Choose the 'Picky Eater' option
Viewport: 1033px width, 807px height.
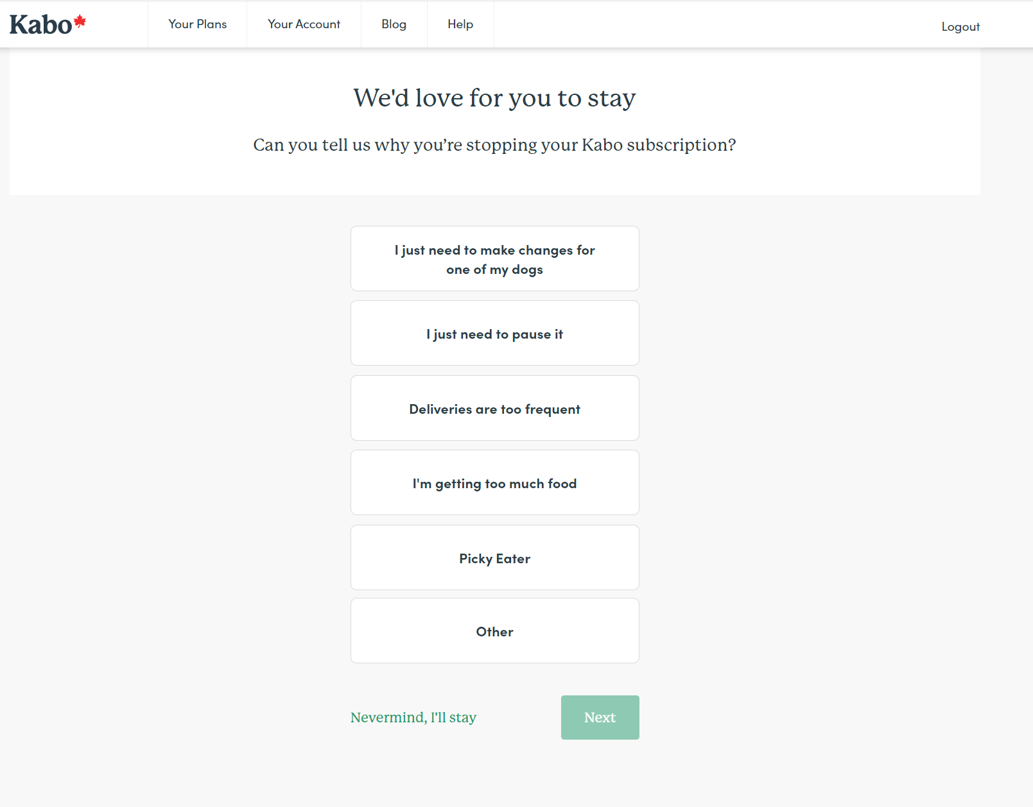(x=494, y=558)
